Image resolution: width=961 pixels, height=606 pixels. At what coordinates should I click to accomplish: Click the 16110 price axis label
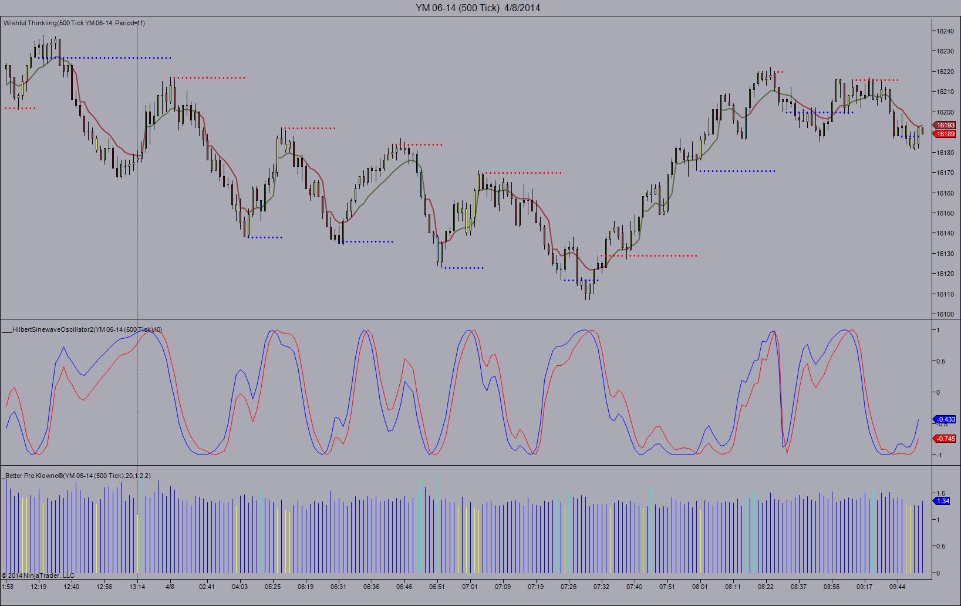(945, 294)
